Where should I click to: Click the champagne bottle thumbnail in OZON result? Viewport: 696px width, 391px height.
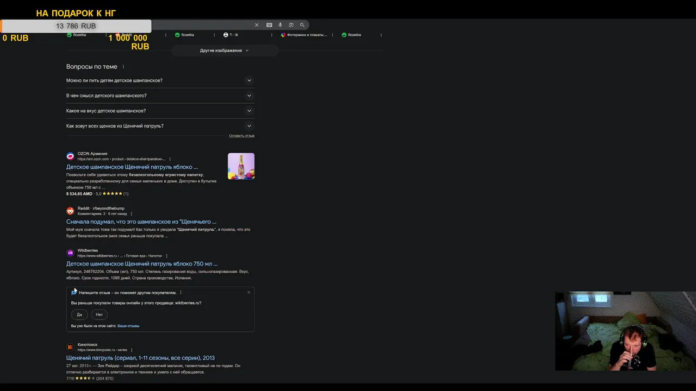[241, 166]
